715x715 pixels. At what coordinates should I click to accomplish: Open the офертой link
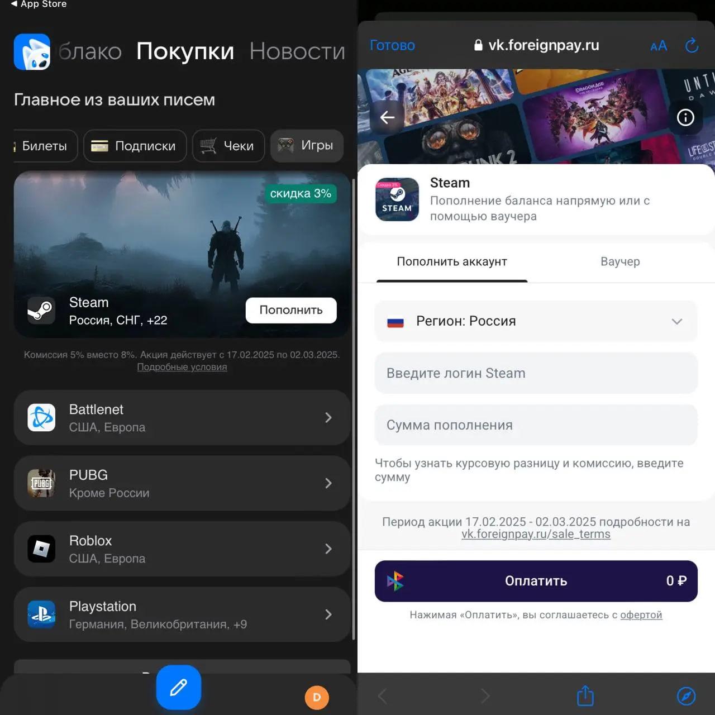click(x=641, y=615)
